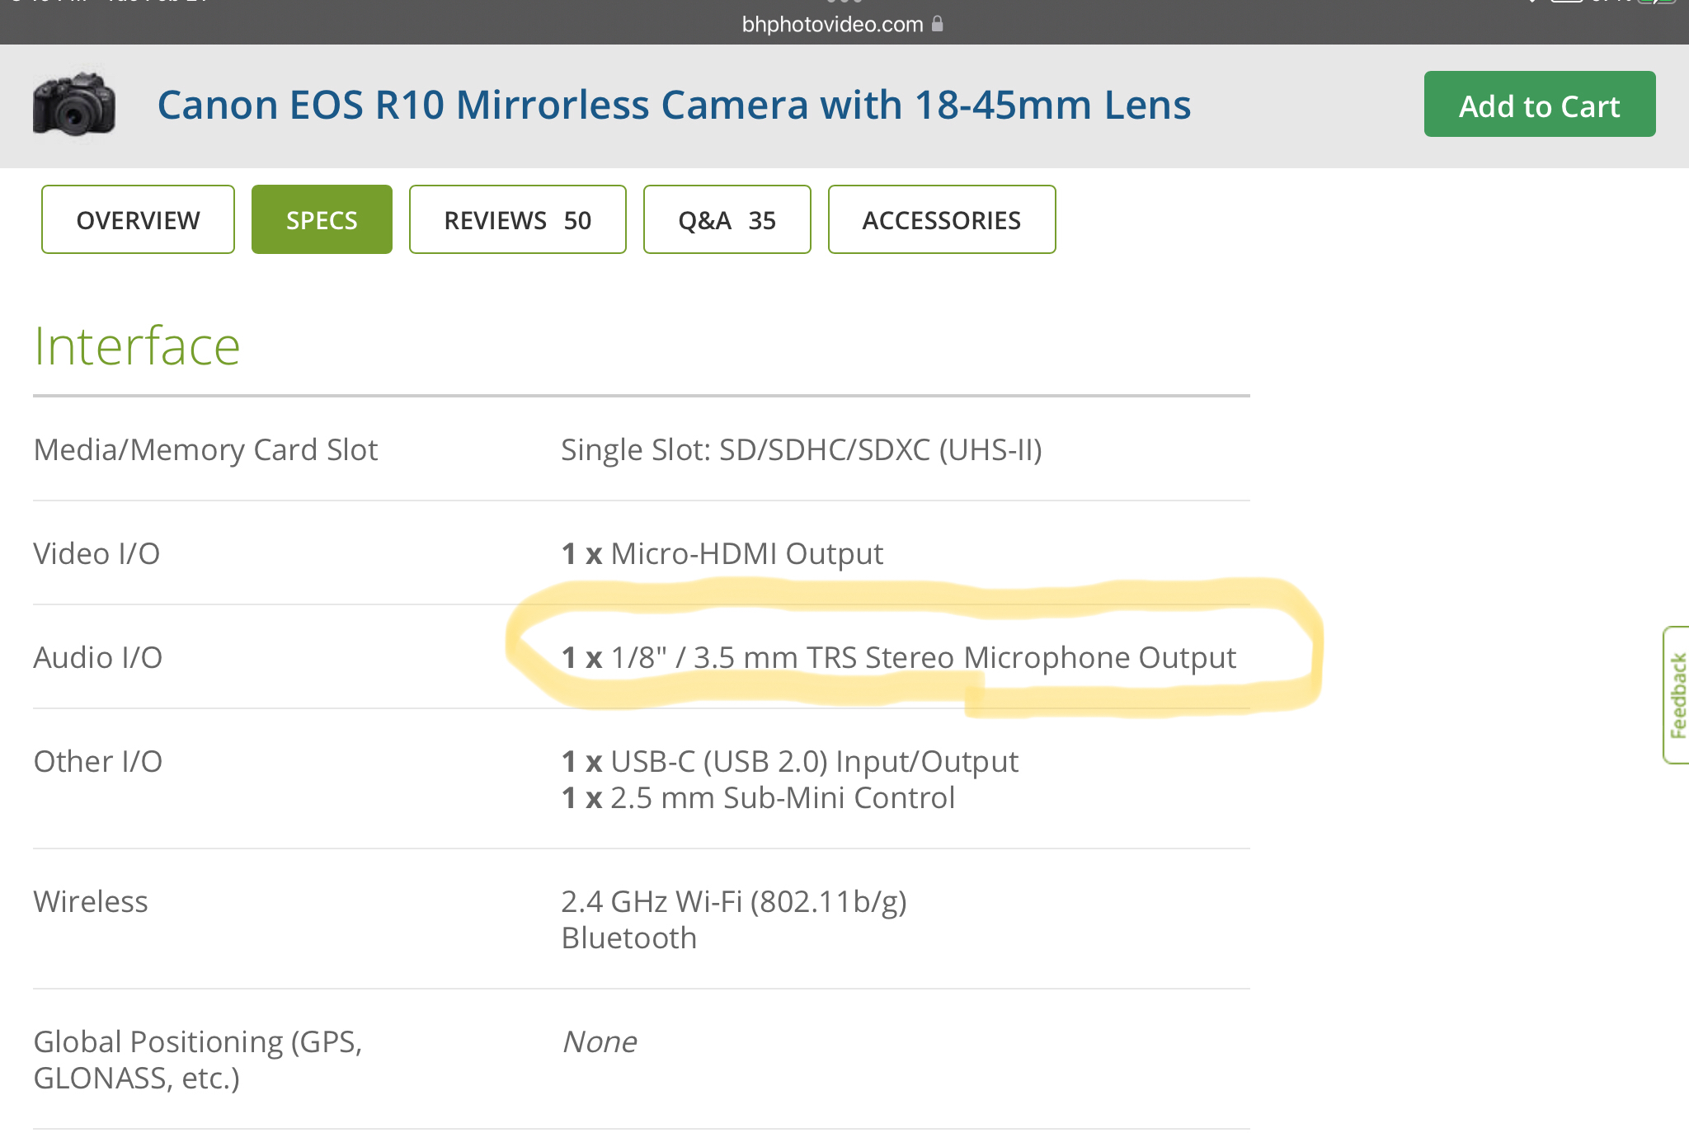Click the 2.4 GHz Wi-Fi spec value

point(734,901)
